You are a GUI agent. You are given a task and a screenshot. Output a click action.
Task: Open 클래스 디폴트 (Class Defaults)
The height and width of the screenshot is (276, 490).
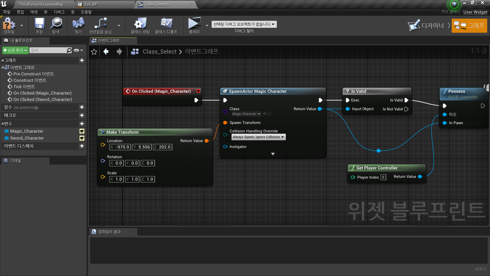click(166, 25)
